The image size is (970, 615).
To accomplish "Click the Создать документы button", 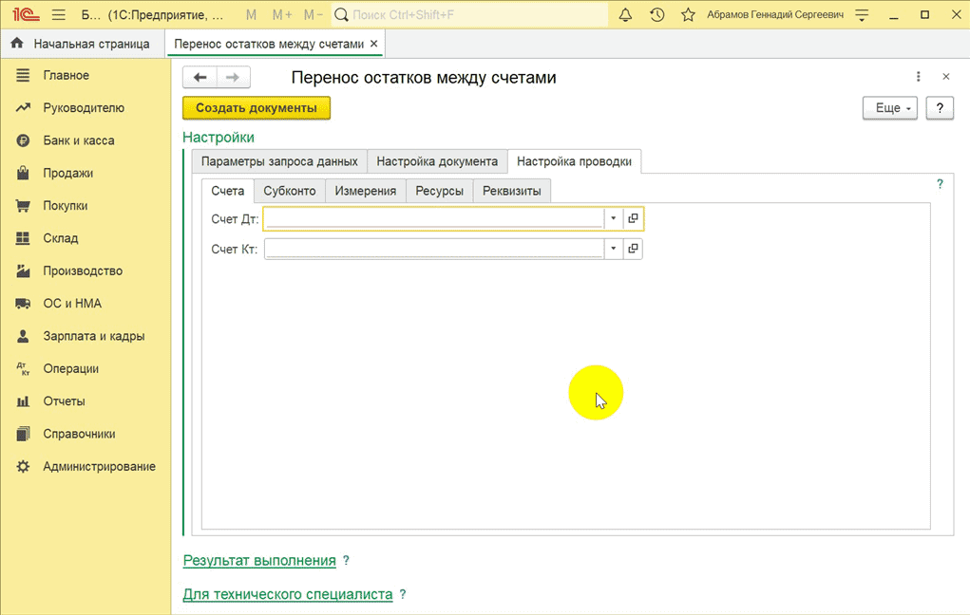I will pos(257,108).
